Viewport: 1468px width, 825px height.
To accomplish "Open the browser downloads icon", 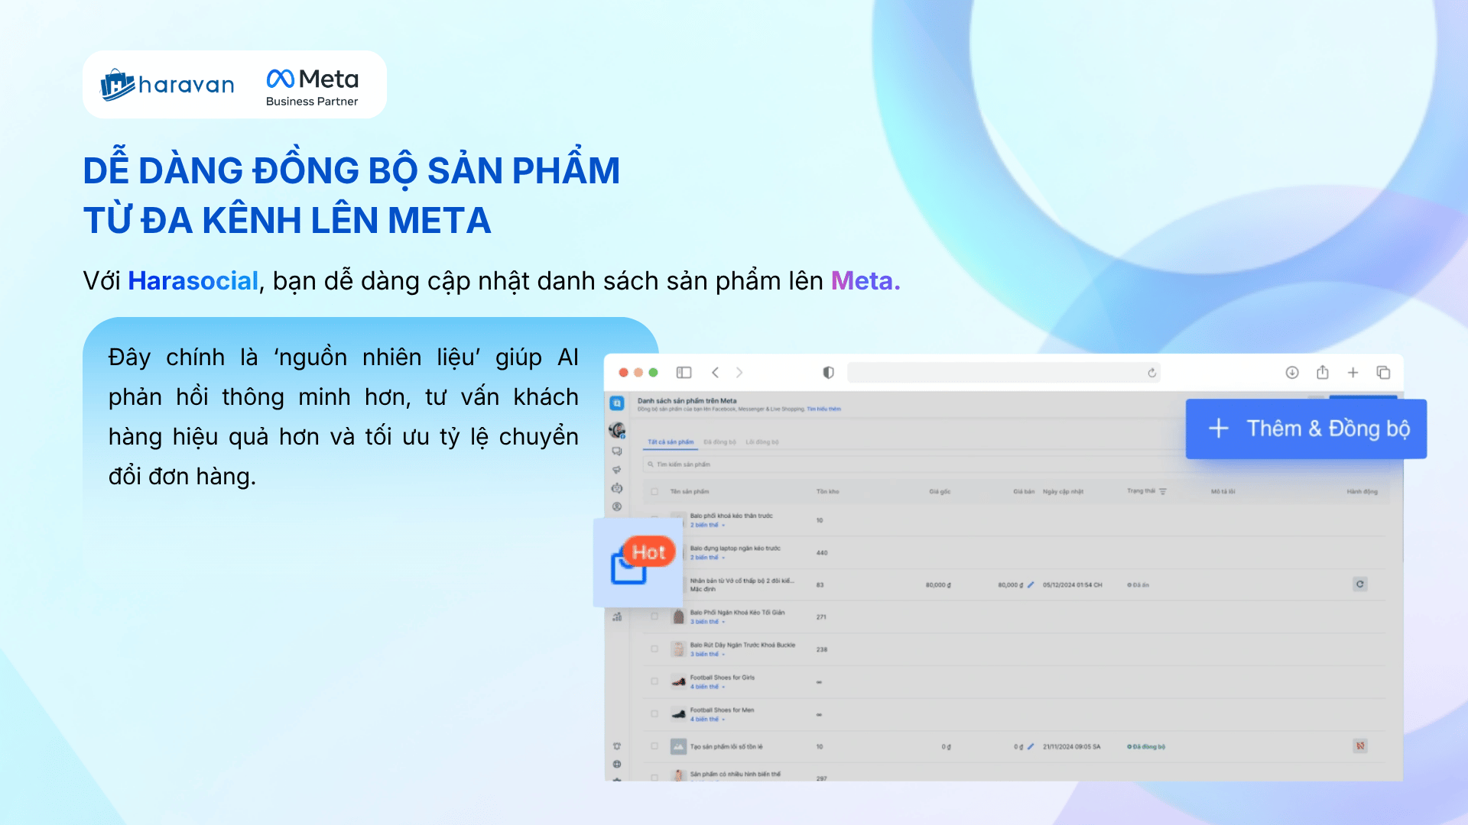I will coord(1292,373).
